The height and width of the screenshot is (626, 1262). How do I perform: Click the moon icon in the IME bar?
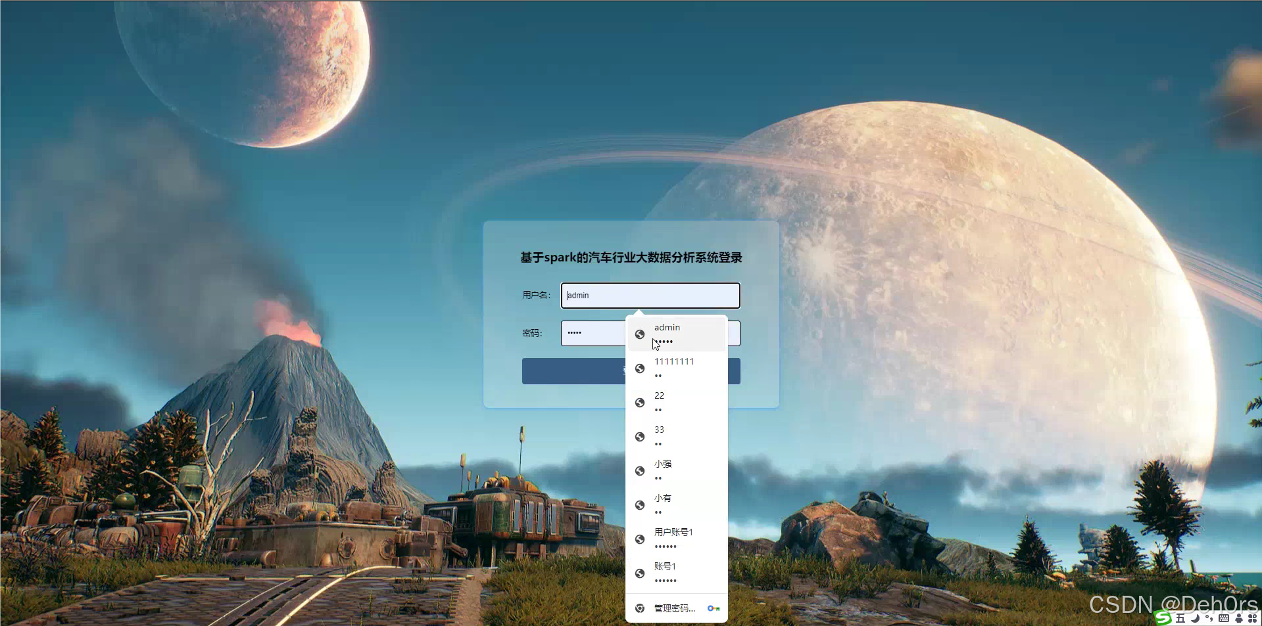tap(1195, 618)
